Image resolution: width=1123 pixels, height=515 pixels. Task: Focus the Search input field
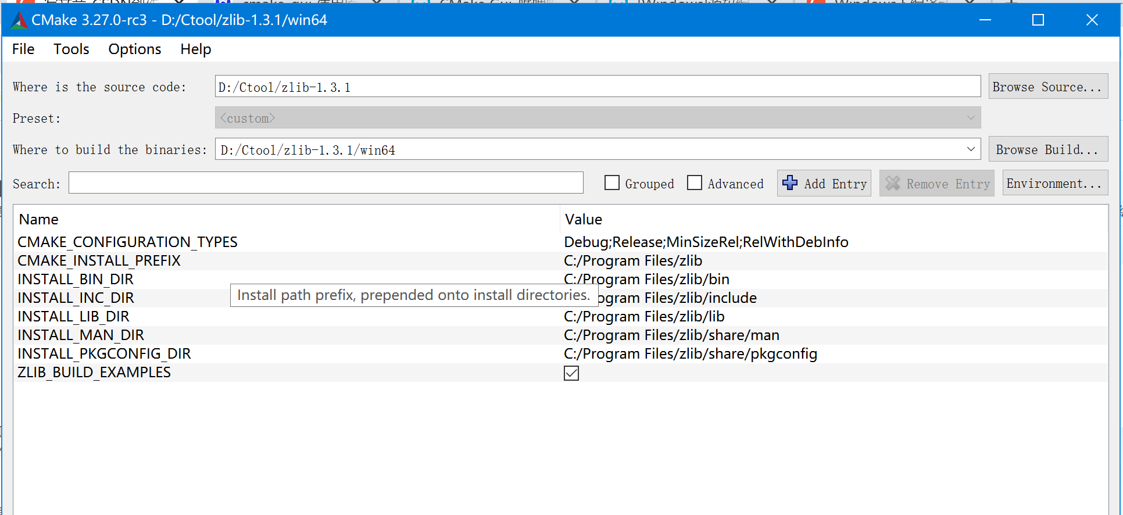click(x=326, y=183)
